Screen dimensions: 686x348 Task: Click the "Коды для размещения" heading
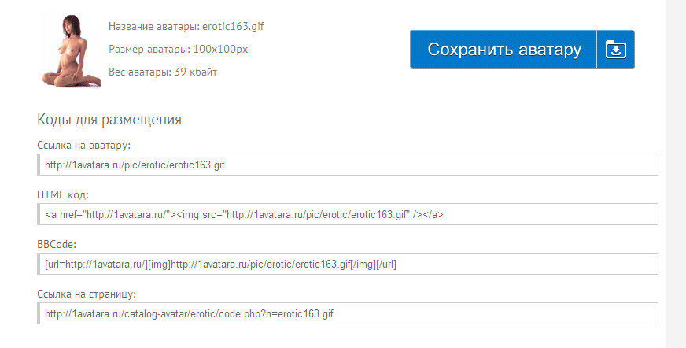pyautogui.click(x=109, y=120)
